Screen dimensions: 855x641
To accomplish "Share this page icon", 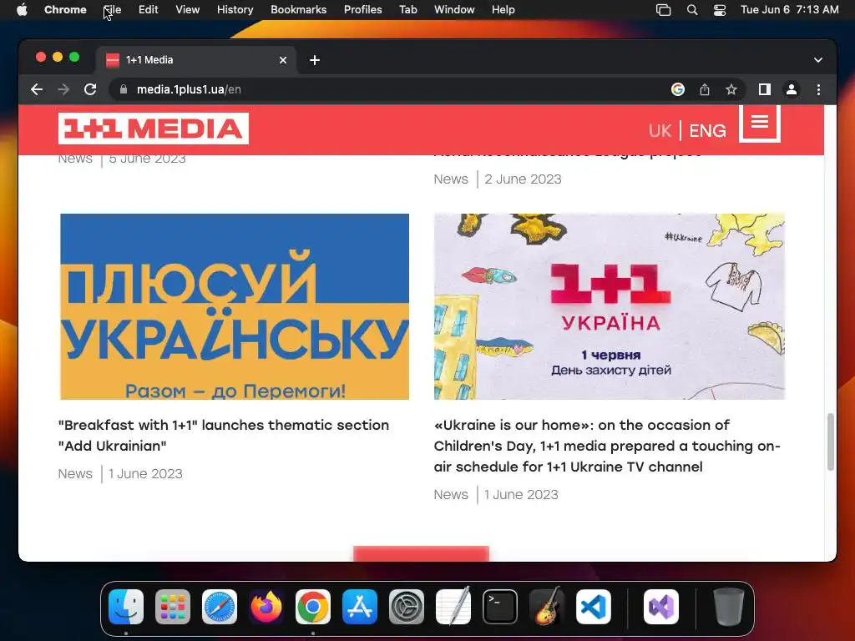I will (x=705, y=89).
